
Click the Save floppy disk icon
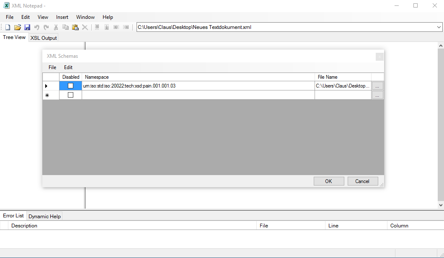coord(27,27)
